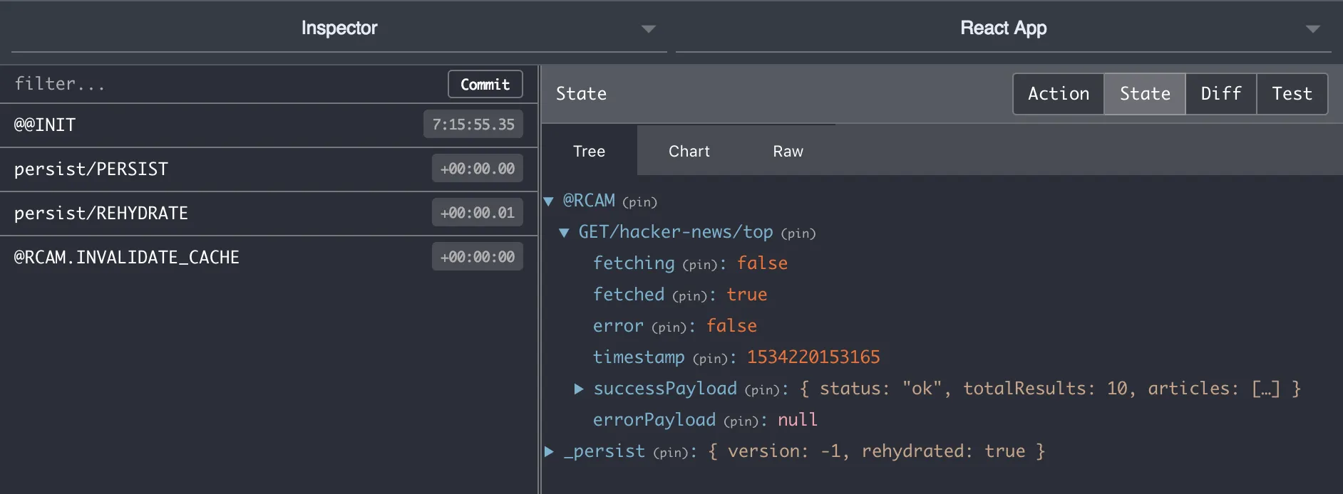1343x494 pixels.
Task: Pin the errorPayload key
Action: pyautogui.click(x=741, y=421)
